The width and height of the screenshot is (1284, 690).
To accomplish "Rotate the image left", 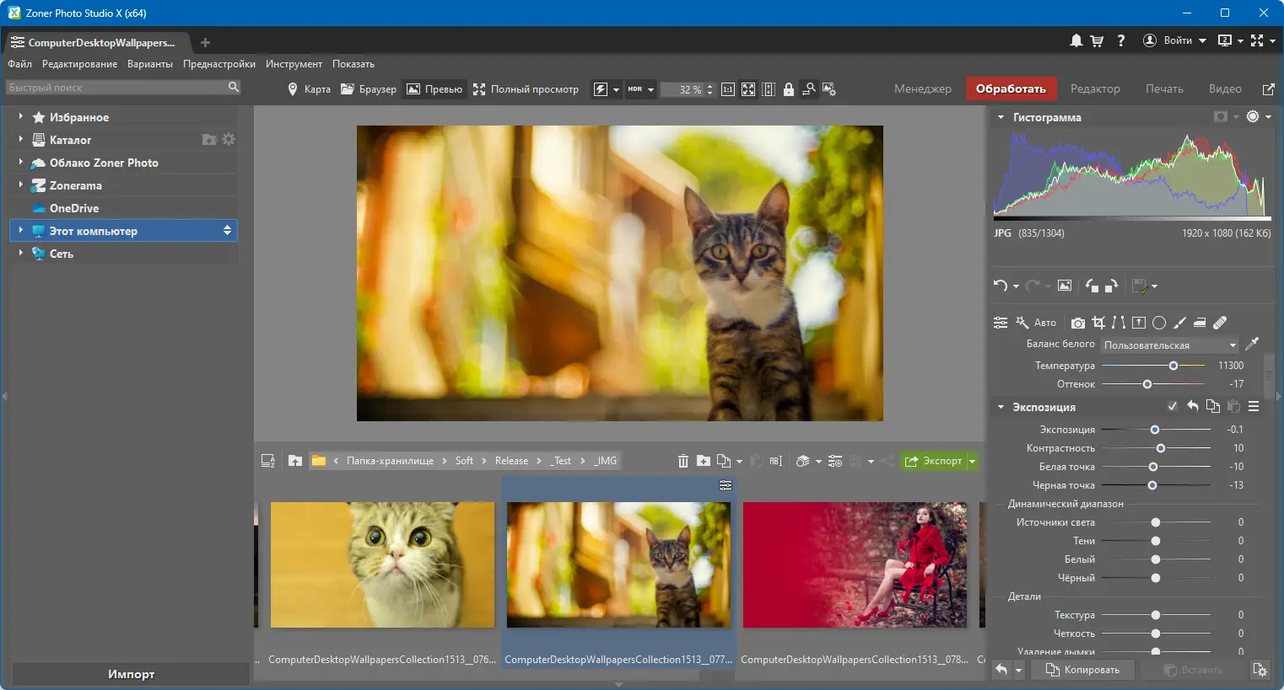I will click(1092, 286).
